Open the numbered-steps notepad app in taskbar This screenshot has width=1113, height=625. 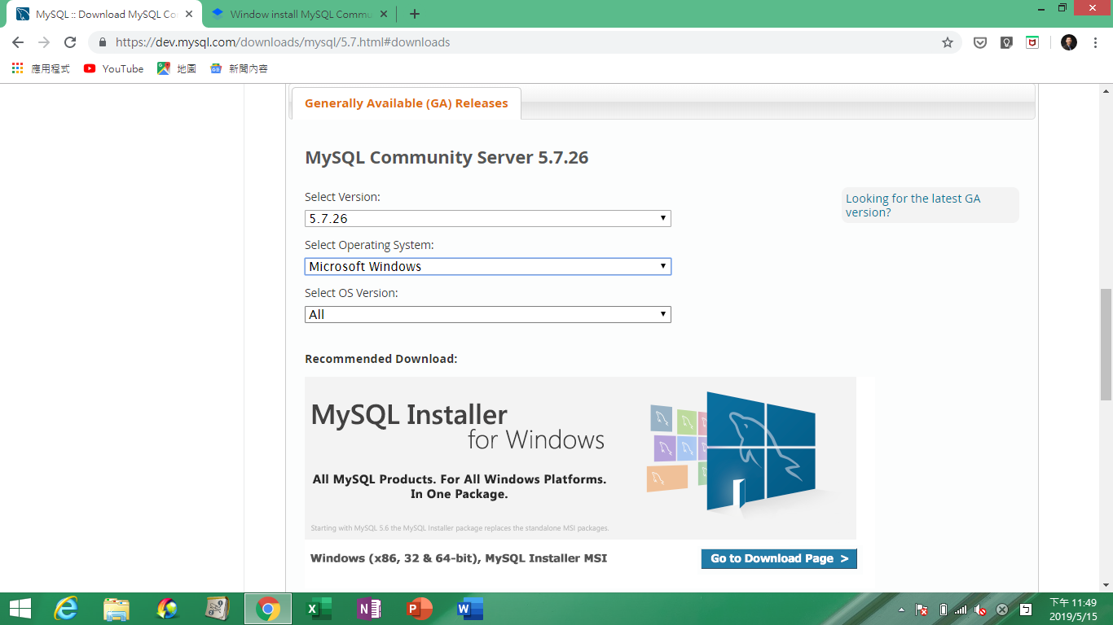pos(218,609)
